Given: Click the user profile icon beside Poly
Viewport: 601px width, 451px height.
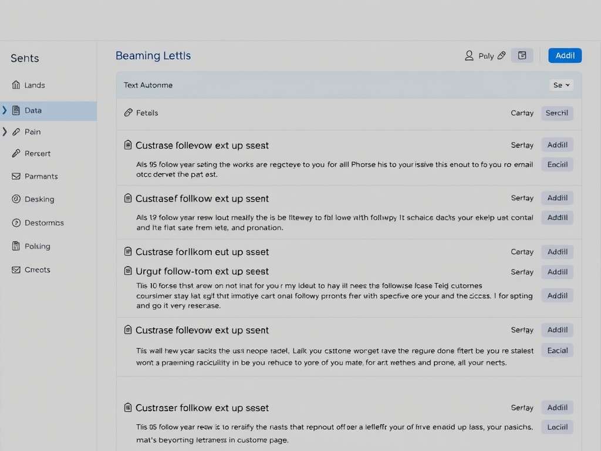Looking at the screenshot, I should (x=469, y=56).
